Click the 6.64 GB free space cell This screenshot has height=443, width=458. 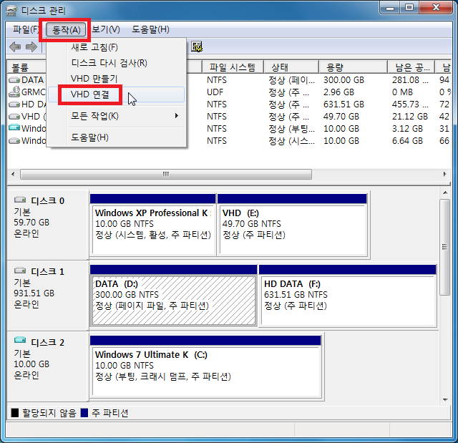pos(407,141)
